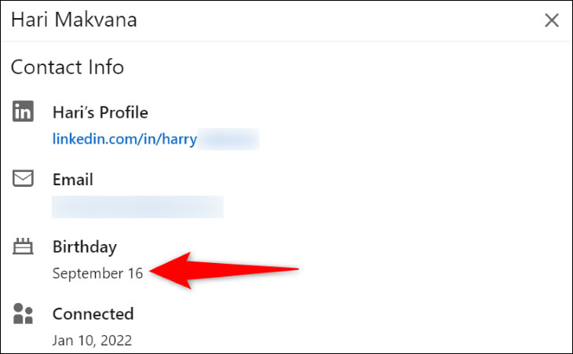The image size is (573, 354).
Task: Click the Connected people icon
Action: point(24,314)
